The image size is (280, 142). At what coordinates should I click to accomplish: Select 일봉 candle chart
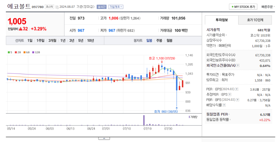click(x=149, y=40)
